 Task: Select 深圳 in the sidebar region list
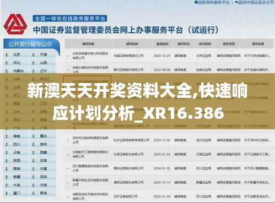(x=44, y=177)
